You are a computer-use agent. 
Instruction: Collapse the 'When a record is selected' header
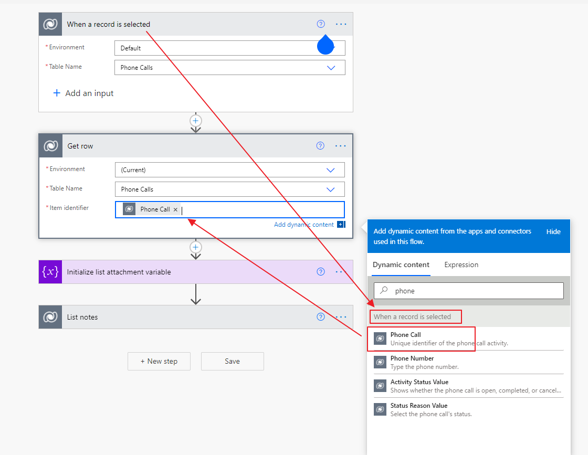coord(196,24)
